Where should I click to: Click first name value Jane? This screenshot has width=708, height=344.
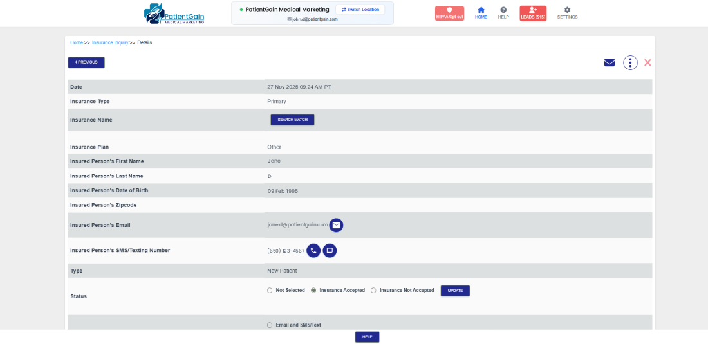click(274, 161)
